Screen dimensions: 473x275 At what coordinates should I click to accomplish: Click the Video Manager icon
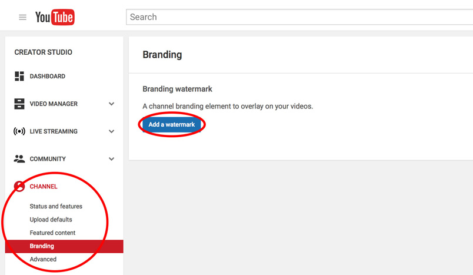(x=19, y=104)
